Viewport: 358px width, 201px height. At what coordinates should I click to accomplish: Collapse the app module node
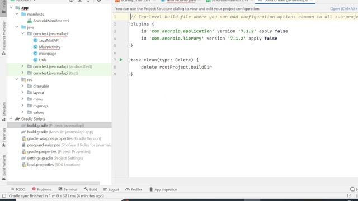click(x=11, y=7)
